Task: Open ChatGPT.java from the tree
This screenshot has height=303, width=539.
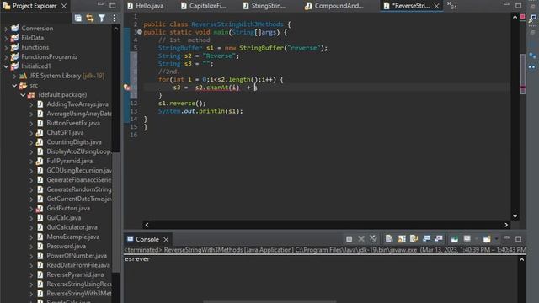Action: click(x=65, y=132)
